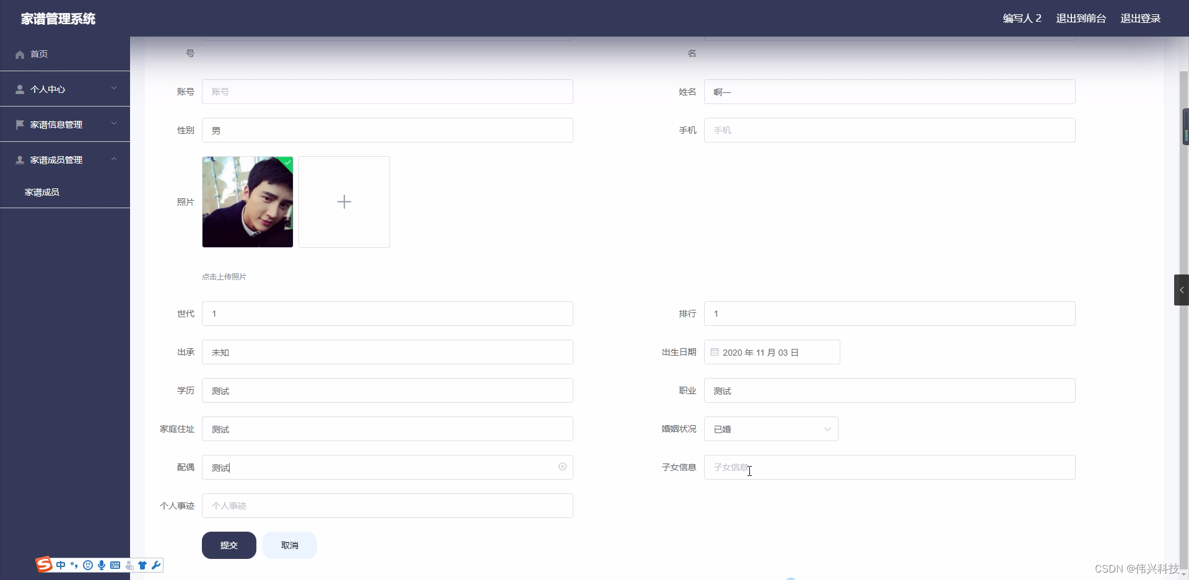The width and height of the screenshot is (1189, 580).
Task: Open Sogou settings via the wrench icon
Action: pyautogui.click(x=157, y=565)
